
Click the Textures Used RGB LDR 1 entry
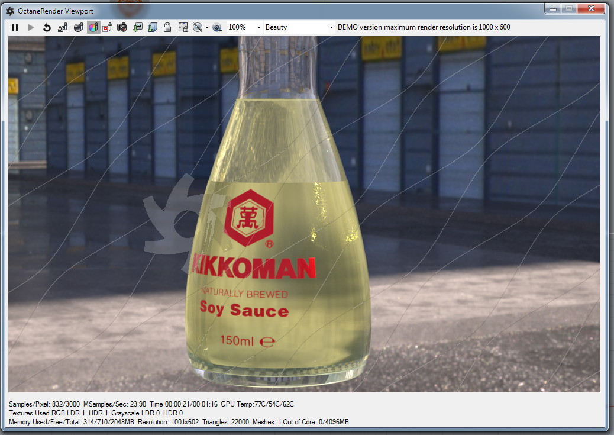tap(47, 413)
